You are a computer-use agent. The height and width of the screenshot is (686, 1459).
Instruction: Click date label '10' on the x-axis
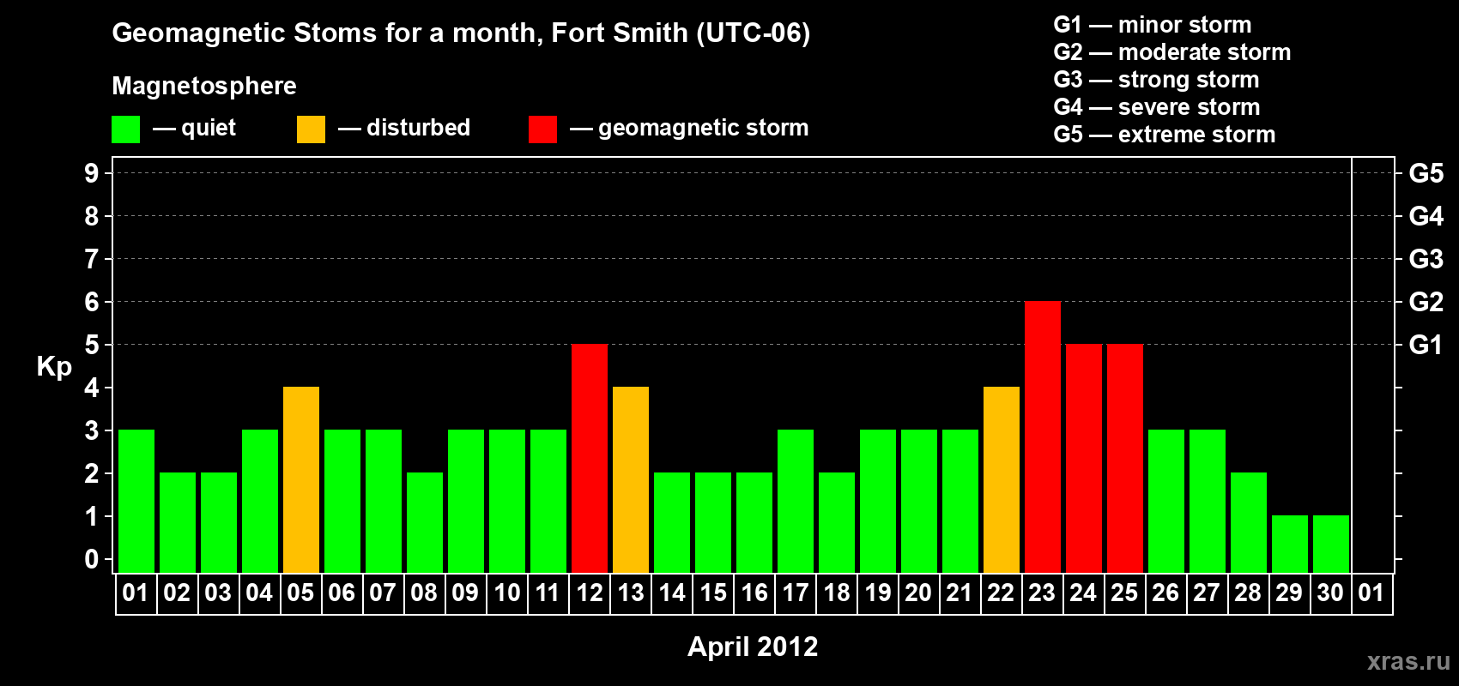[x=507, y=593]
